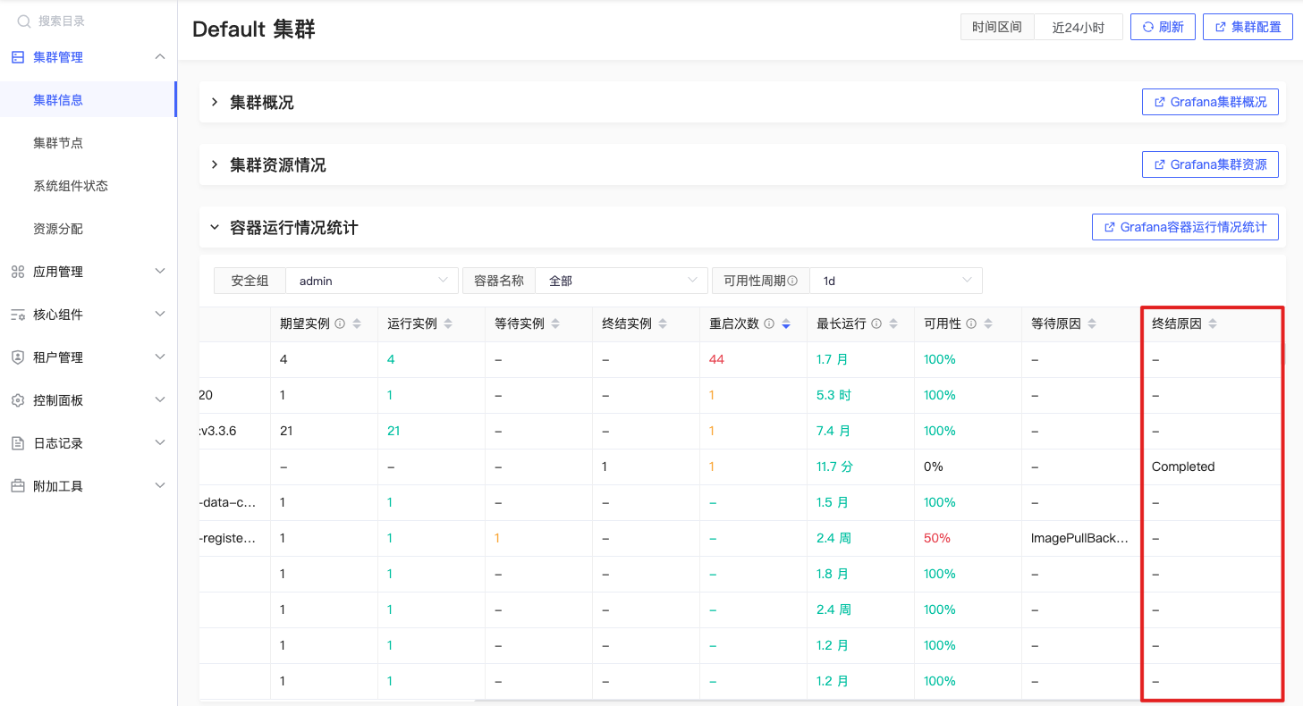Click the ImagePullBack... waiting reason cell
The width and height of the screenshot is (1303, 706).
click(1079, 538)
